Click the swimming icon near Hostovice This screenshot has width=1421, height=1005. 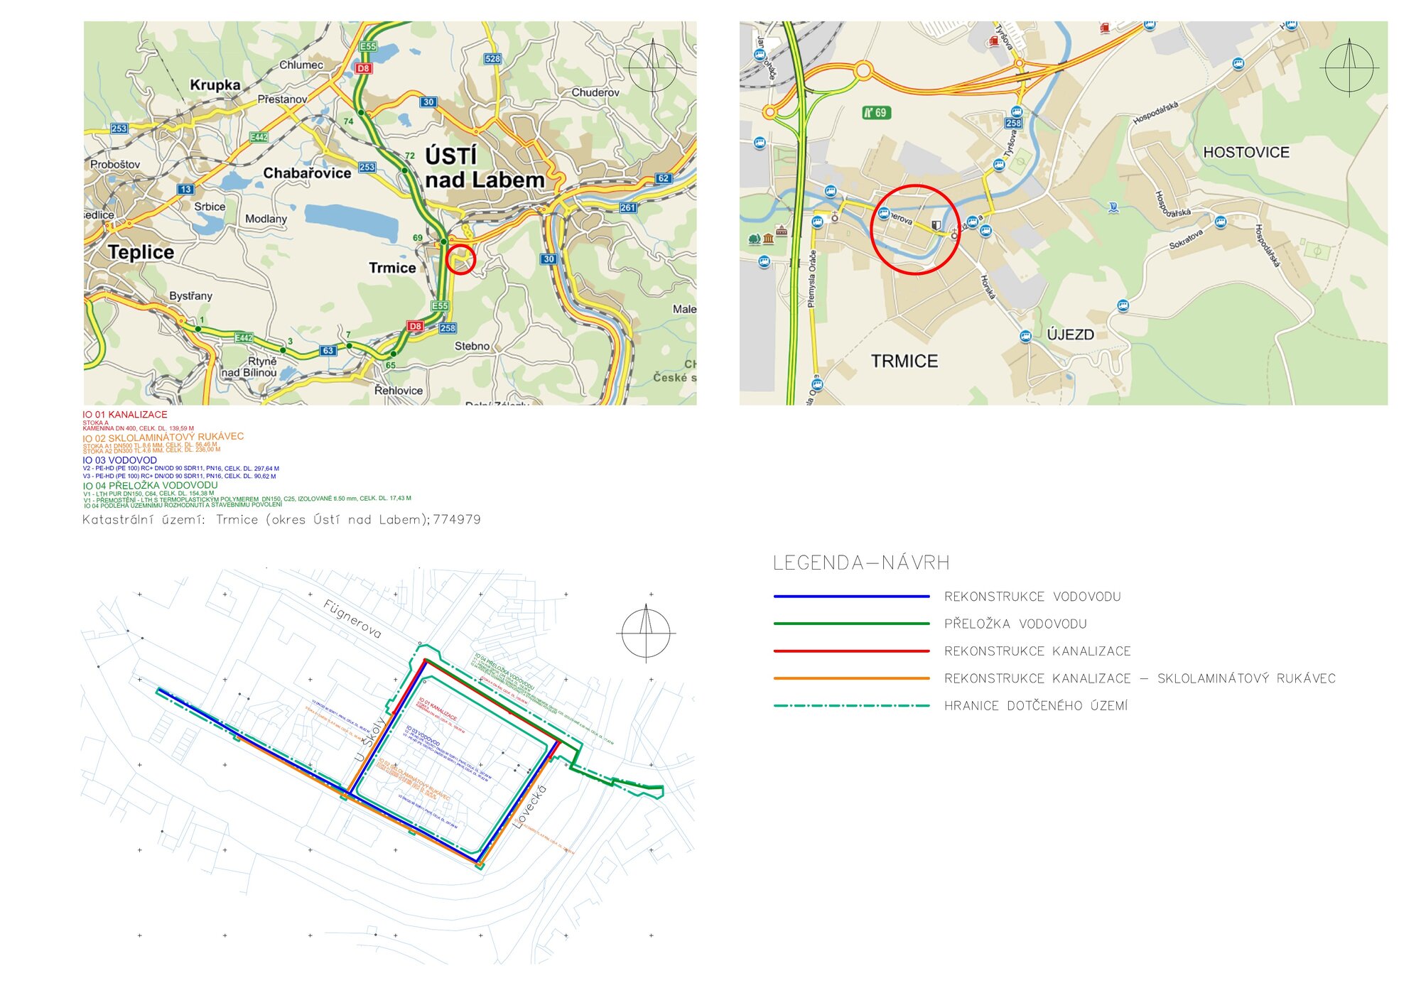click(1113, 208)
